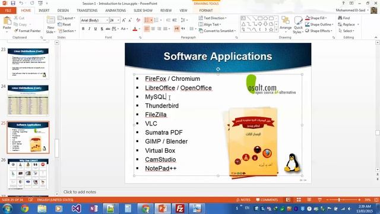This screenshot has height=214, width=380.
Task: Toggle bullets list button
Action: 147,20
